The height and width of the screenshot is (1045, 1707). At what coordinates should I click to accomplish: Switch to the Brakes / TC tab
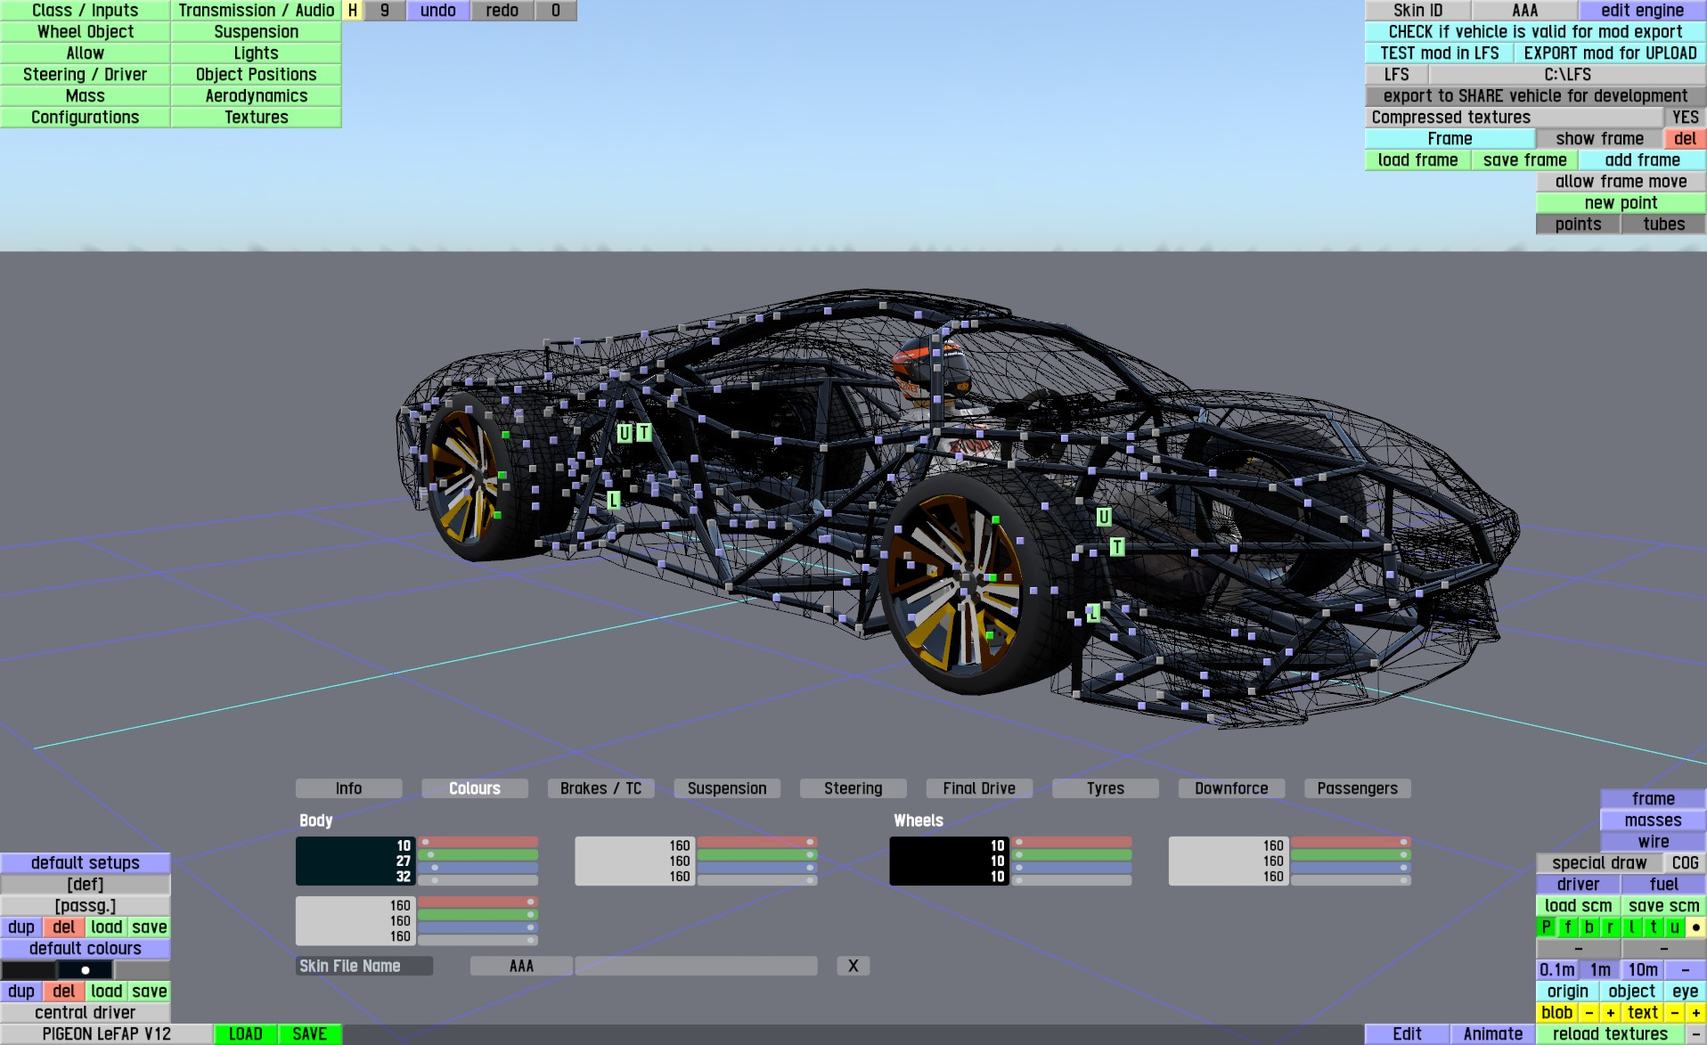[x=600, y=788]
